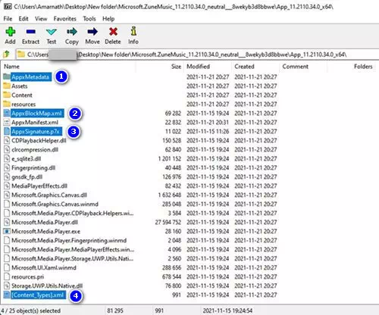The width and height of the screenshot is (379, 315).
Task: Click the Add toolbar icon
Action: coord(11,32)
